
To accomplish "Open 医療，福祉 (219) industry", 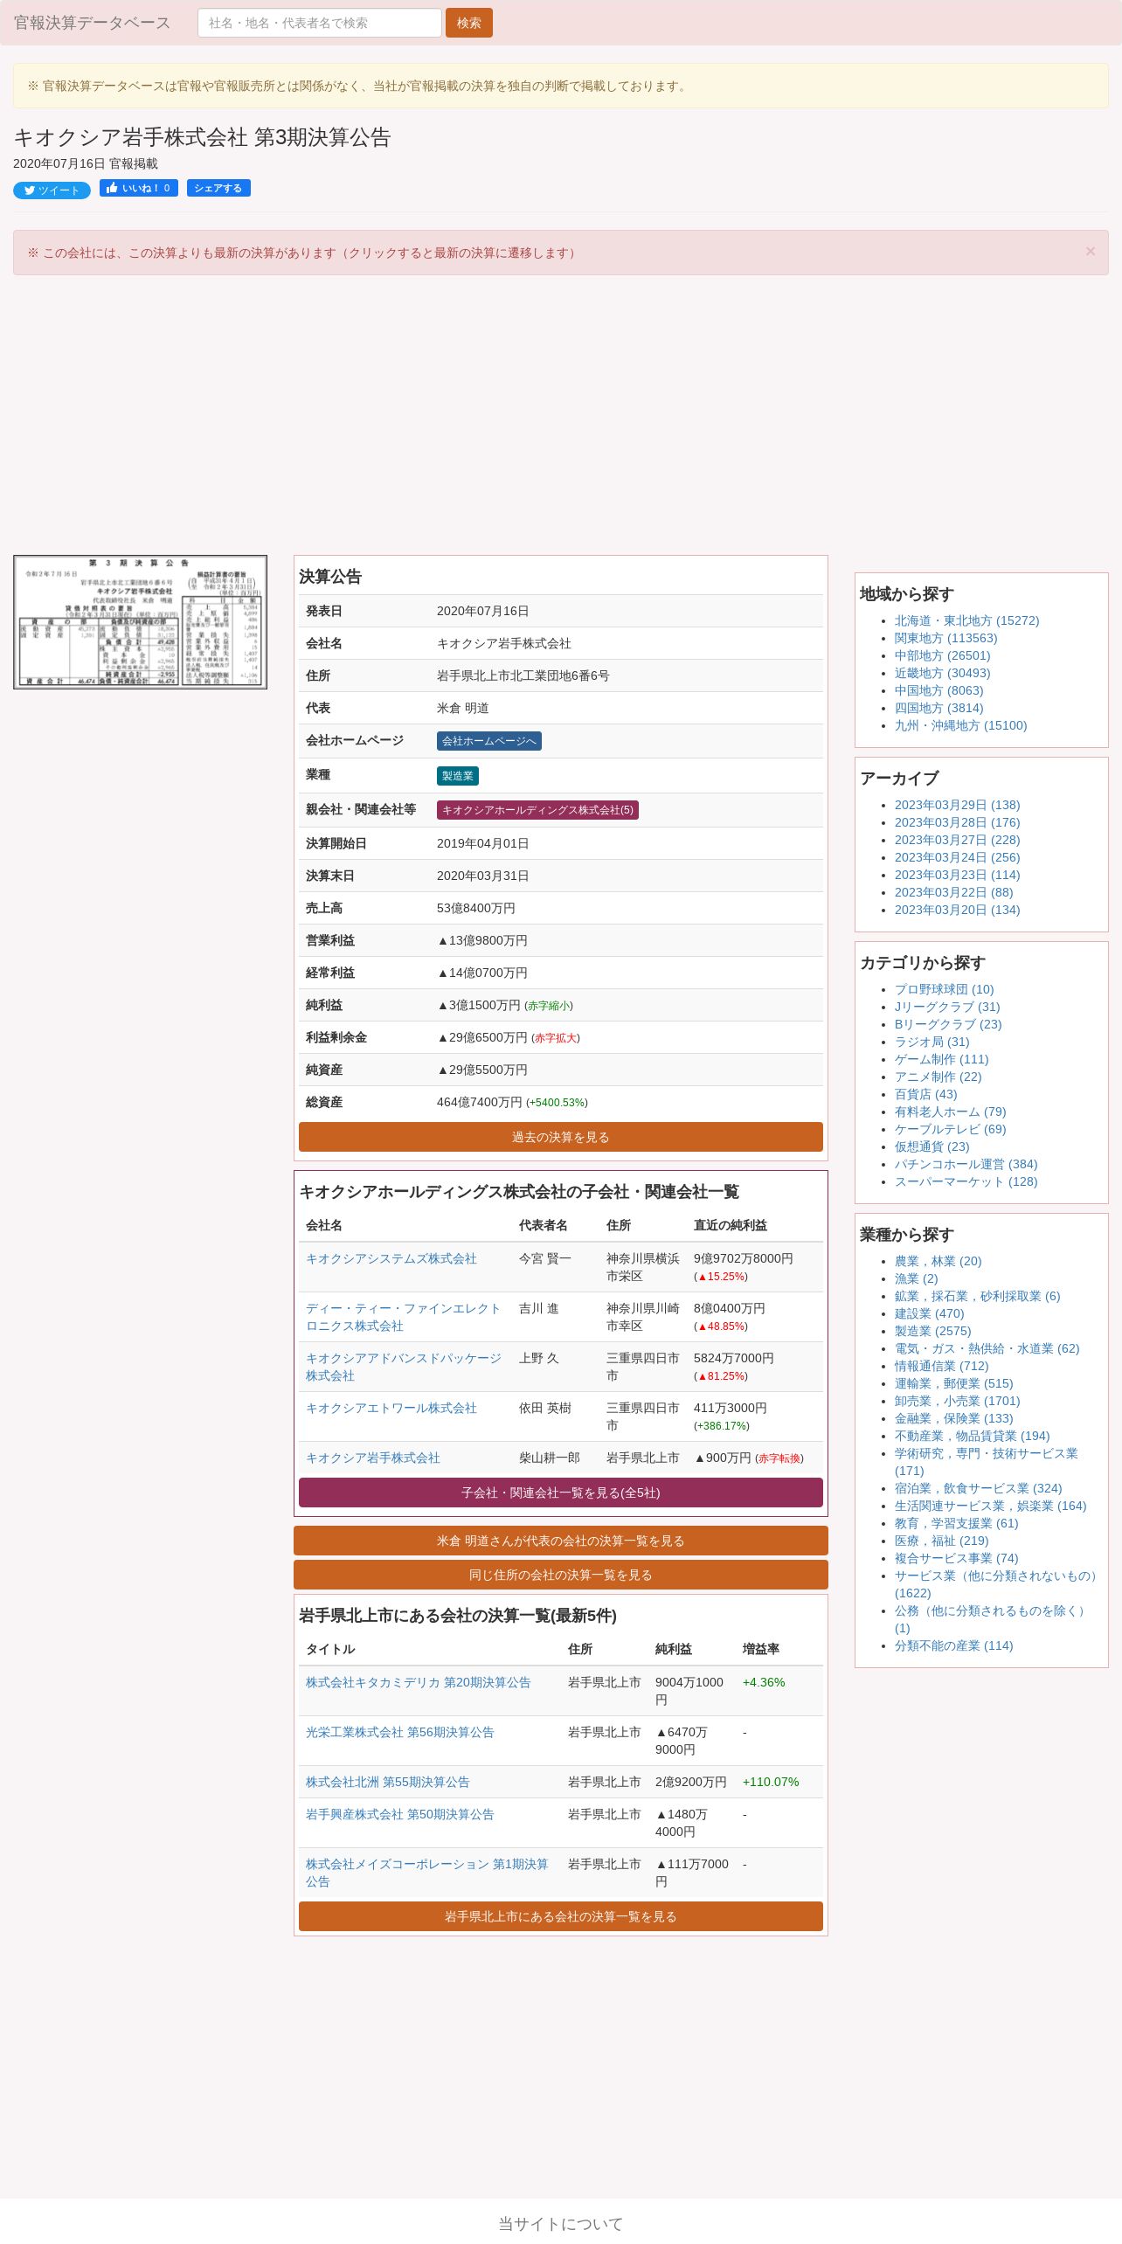I will [x=941, y=1541].
